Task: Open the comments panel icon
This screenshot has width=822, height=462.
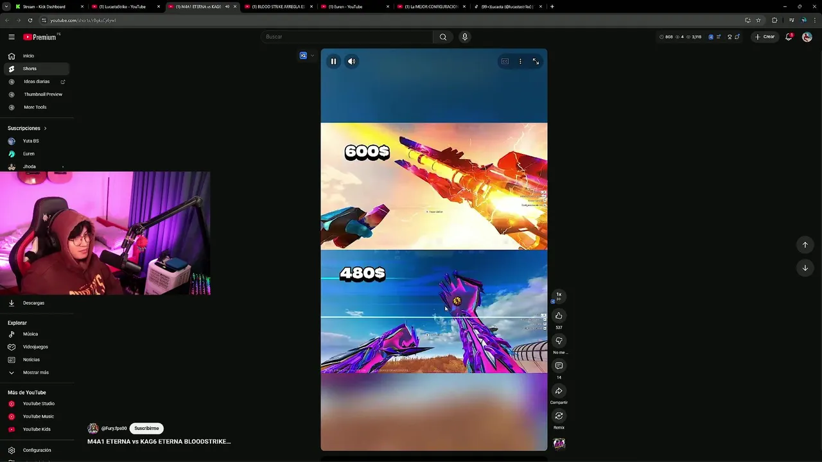Action: tap(559, 366)
